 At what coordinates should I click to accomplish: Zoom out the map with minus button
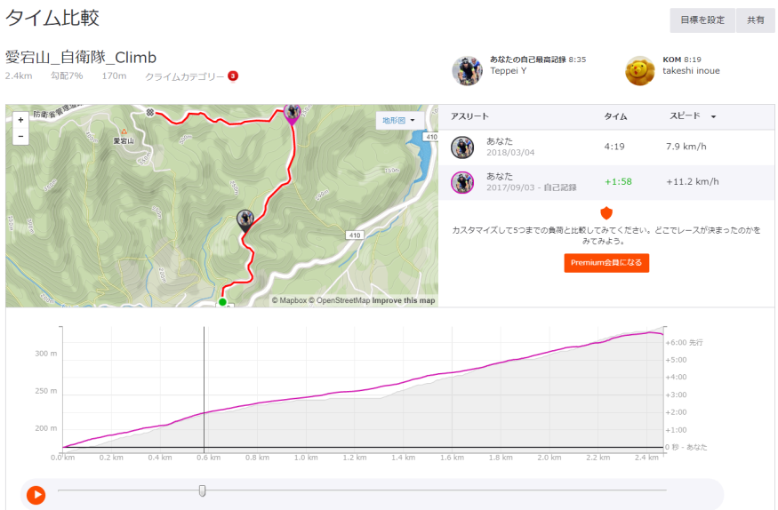pyautogui.click(x=20, y=136)
